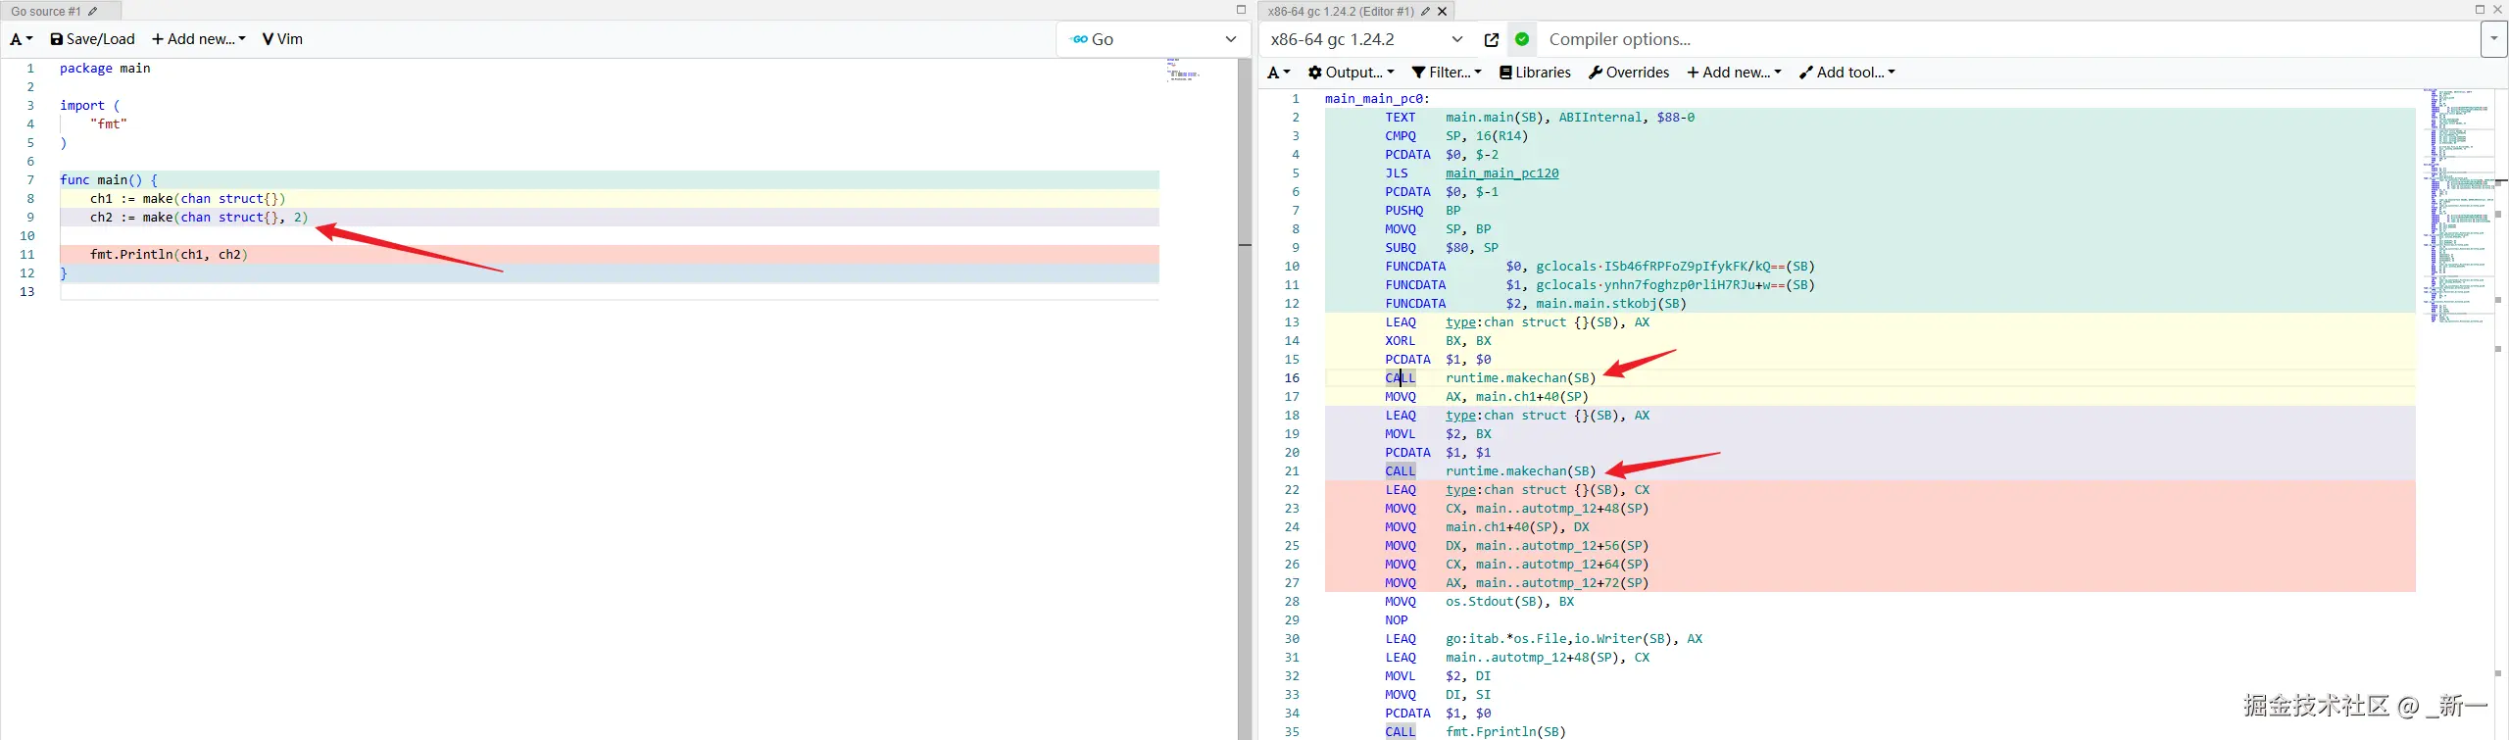2509x740 pixels.
Task: Expand the compiler options history dropdown arrow
Action: [2493, 39]
